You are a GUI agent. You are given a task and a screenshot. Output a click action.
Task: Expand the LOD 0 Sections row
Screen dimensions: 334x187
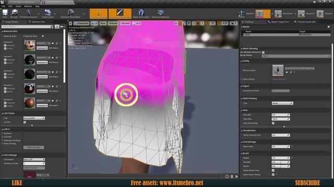(2, 133)
